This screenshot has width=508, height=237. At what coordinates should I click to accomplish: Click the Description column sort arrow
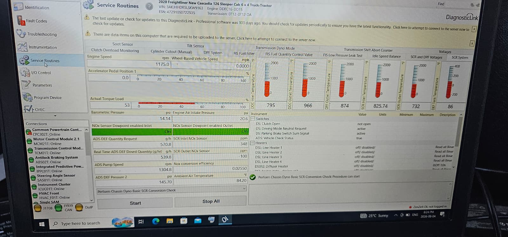(461, 115)
